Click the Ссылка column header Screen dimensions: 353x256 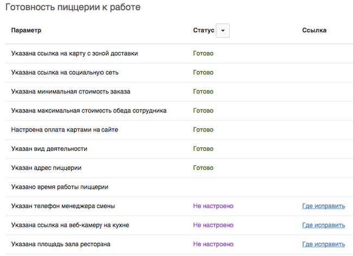[x=314, y=30]
